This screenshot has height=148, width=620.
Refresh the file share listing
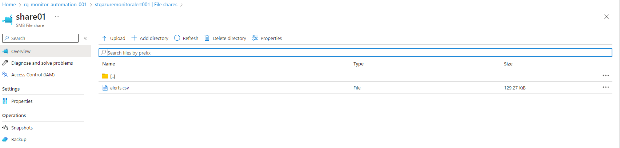click(x=186, y=38)
